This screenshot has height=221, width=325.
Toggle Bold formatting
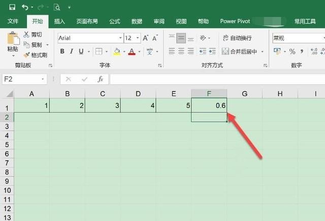coord(62,52)
